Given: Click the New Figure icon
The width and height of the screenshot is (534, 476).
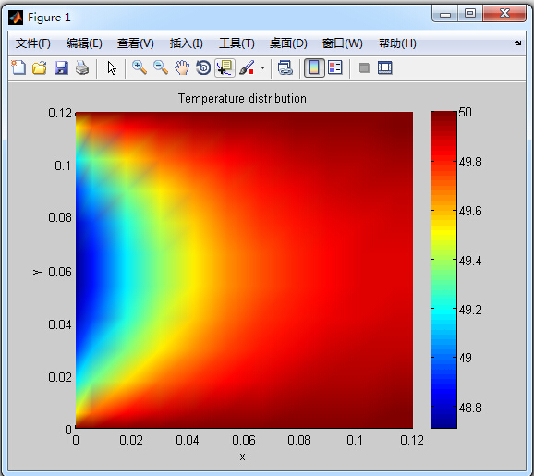Looking at the screenshot, I should 18,67.
